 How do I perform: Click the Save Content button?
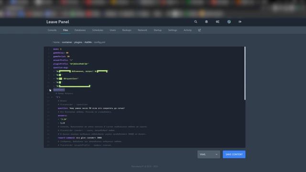point(234,154)
